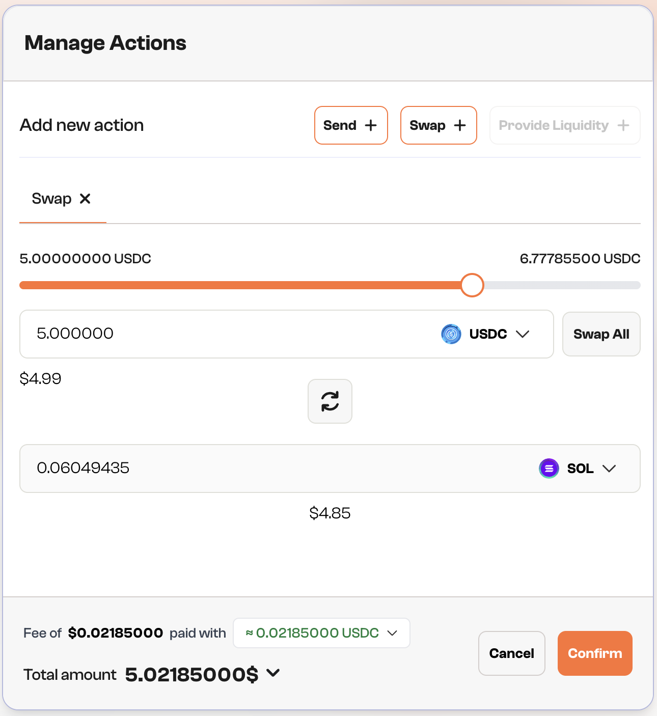
Task: Expand the Total amount breakdown
Action: click(x=272, y=673)
